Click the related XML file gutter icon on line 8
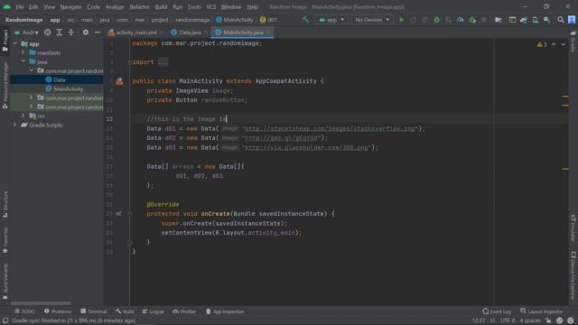This screenshot has width=578, height=325. 119,81
